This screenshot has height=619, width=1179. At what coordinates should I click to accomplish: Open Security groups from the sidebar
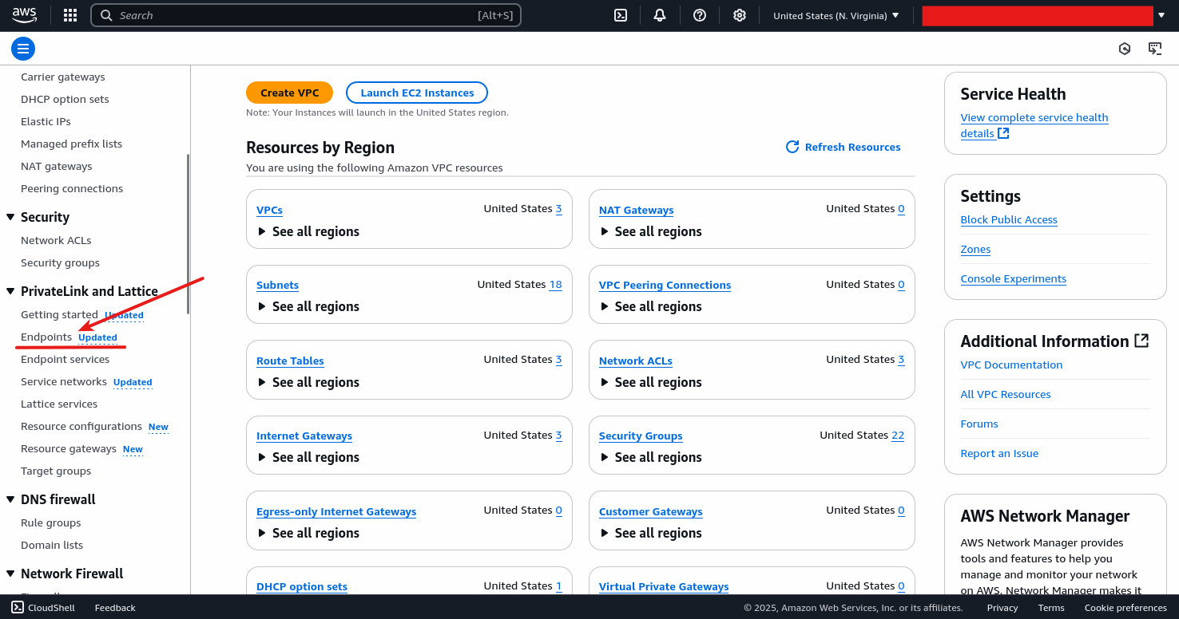60,262
